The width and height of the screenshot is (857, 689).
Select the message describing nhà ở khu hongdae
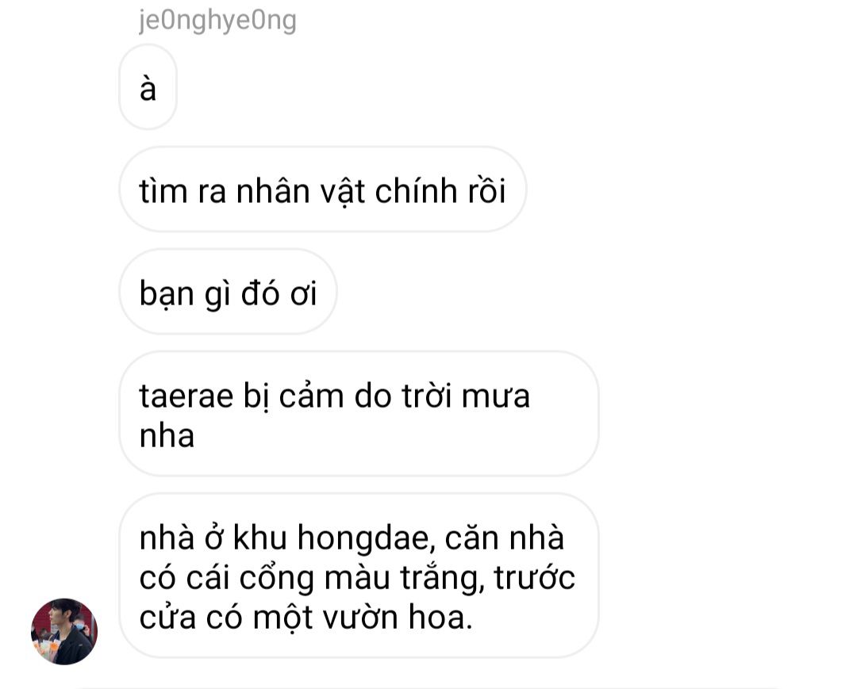pyautogui.click(x=359, y=576)
